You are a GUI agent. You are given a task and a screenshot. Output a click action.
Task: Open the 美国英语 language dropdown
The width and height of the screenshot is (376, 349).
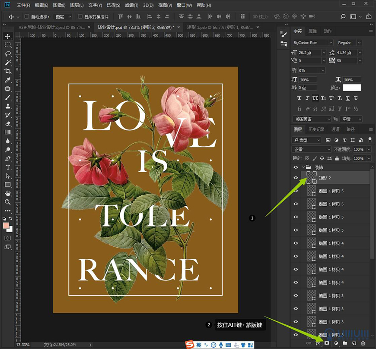(312, 119)
